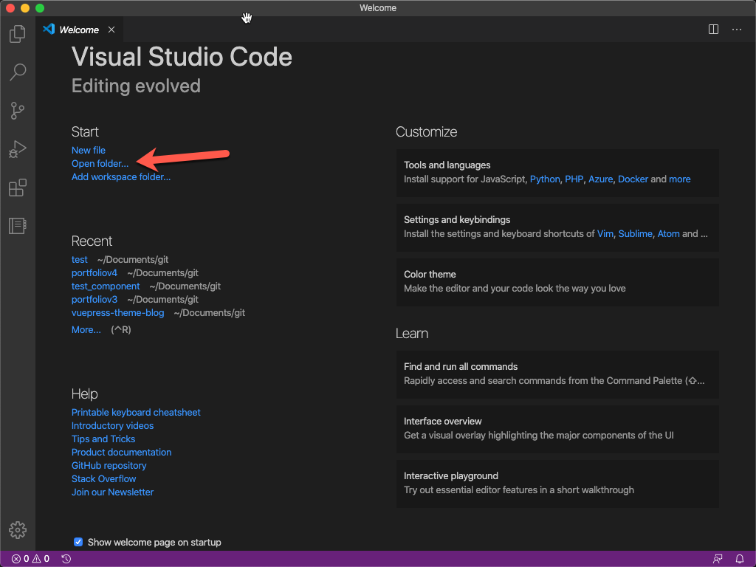Image resolution: width=756 pixels, height=567 pixels.
Task: Click the Learn section heading
Action: pyautogui.click(x=412, y=334)
